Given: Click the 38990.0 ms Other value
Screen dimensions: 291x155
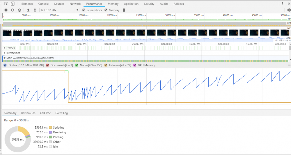Looking at the screenshot, I should 40,142.
